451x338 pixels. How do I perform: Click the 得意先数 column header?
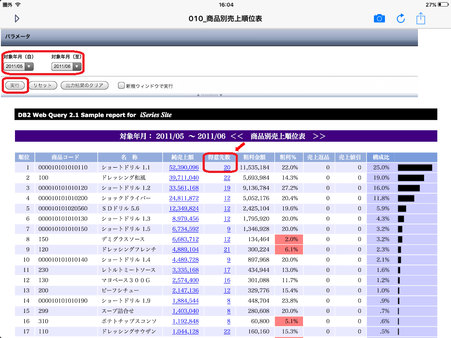220,158
